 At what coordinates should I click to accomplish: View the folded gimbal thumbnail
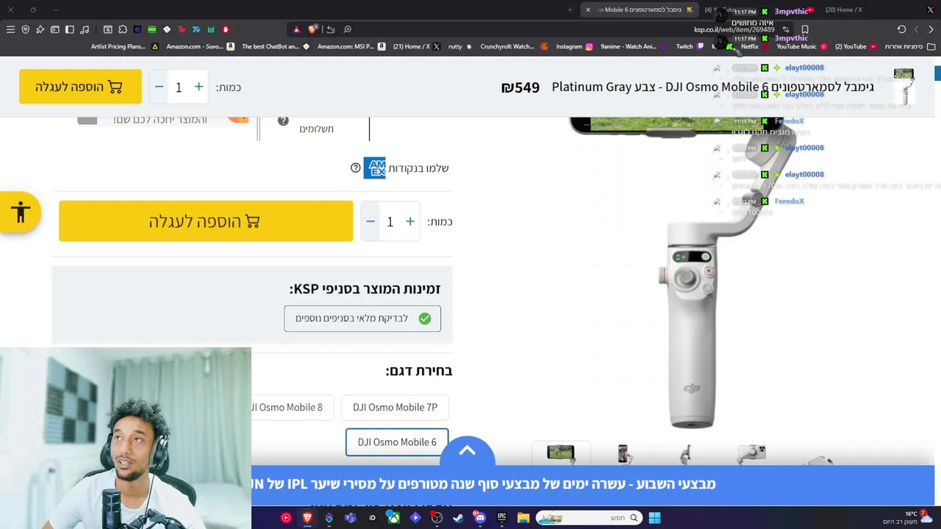(x=685, y=454)
